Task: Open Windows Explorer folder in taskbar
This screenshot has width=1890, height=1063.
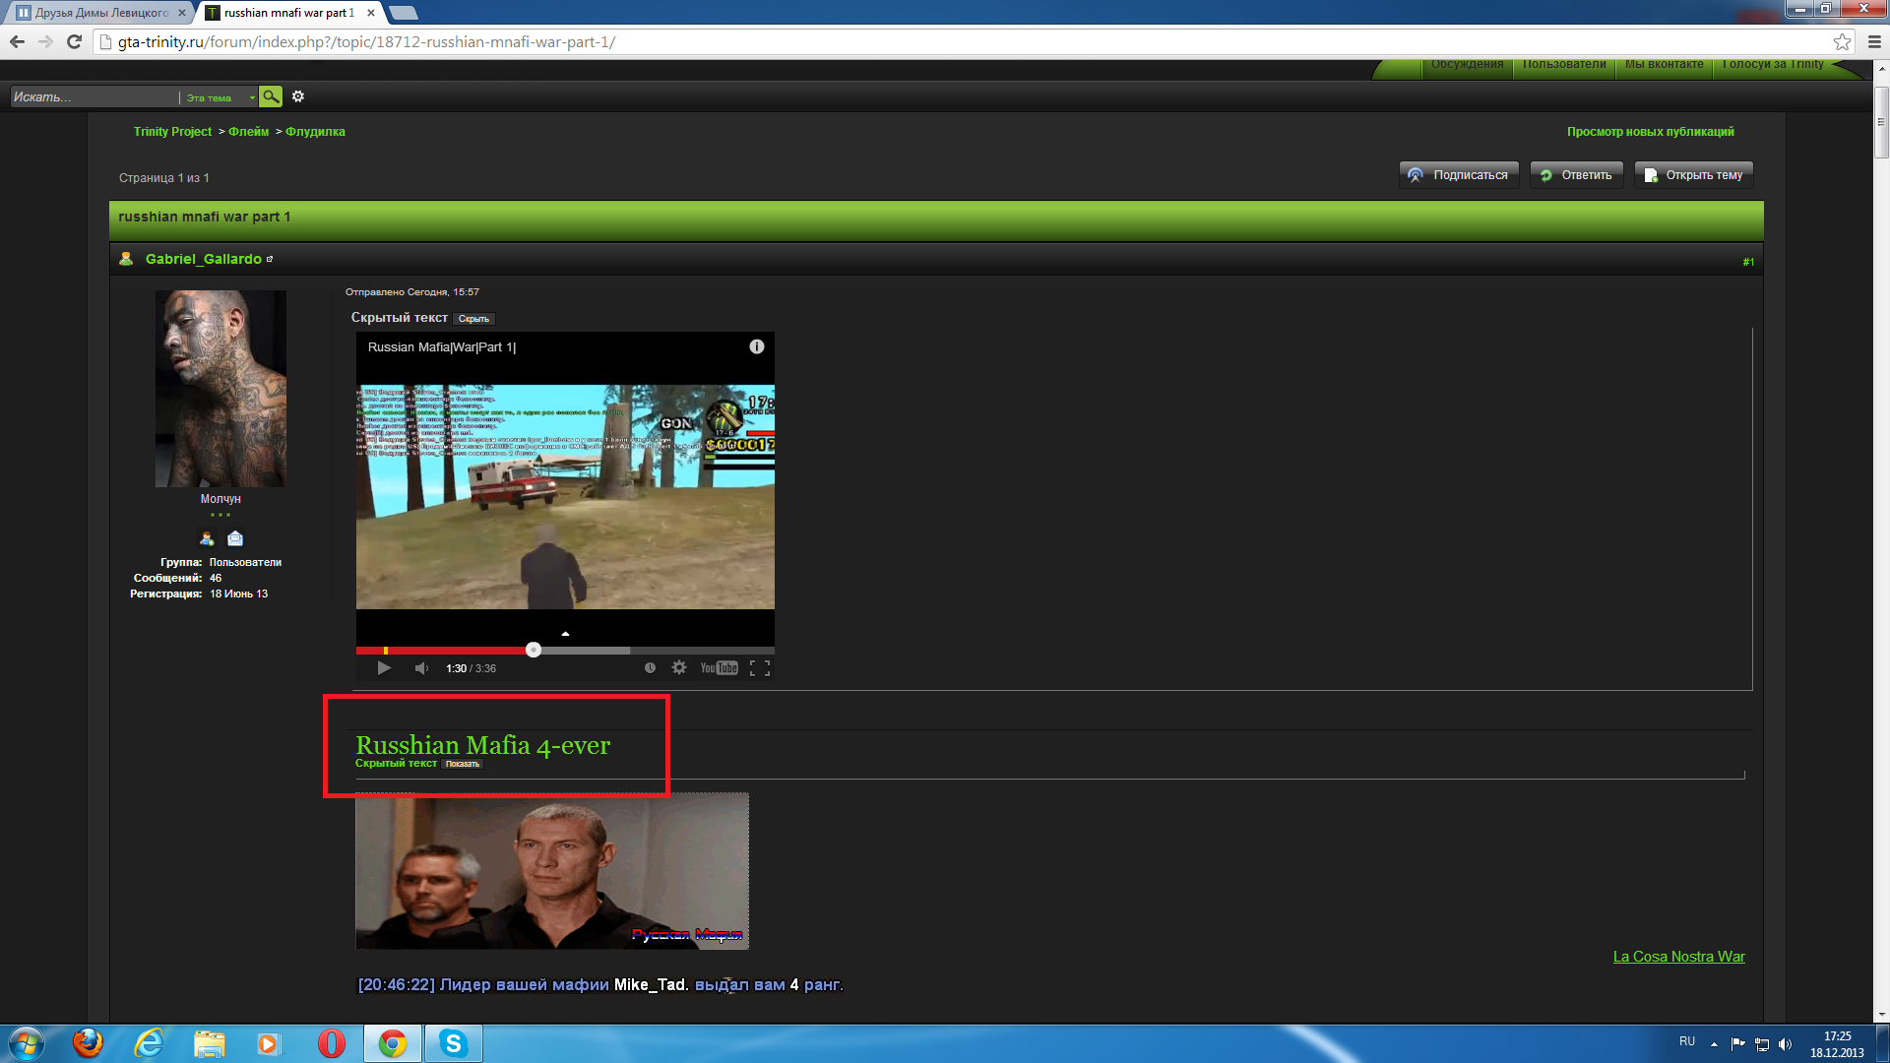Action: (x=210, y=1043)
